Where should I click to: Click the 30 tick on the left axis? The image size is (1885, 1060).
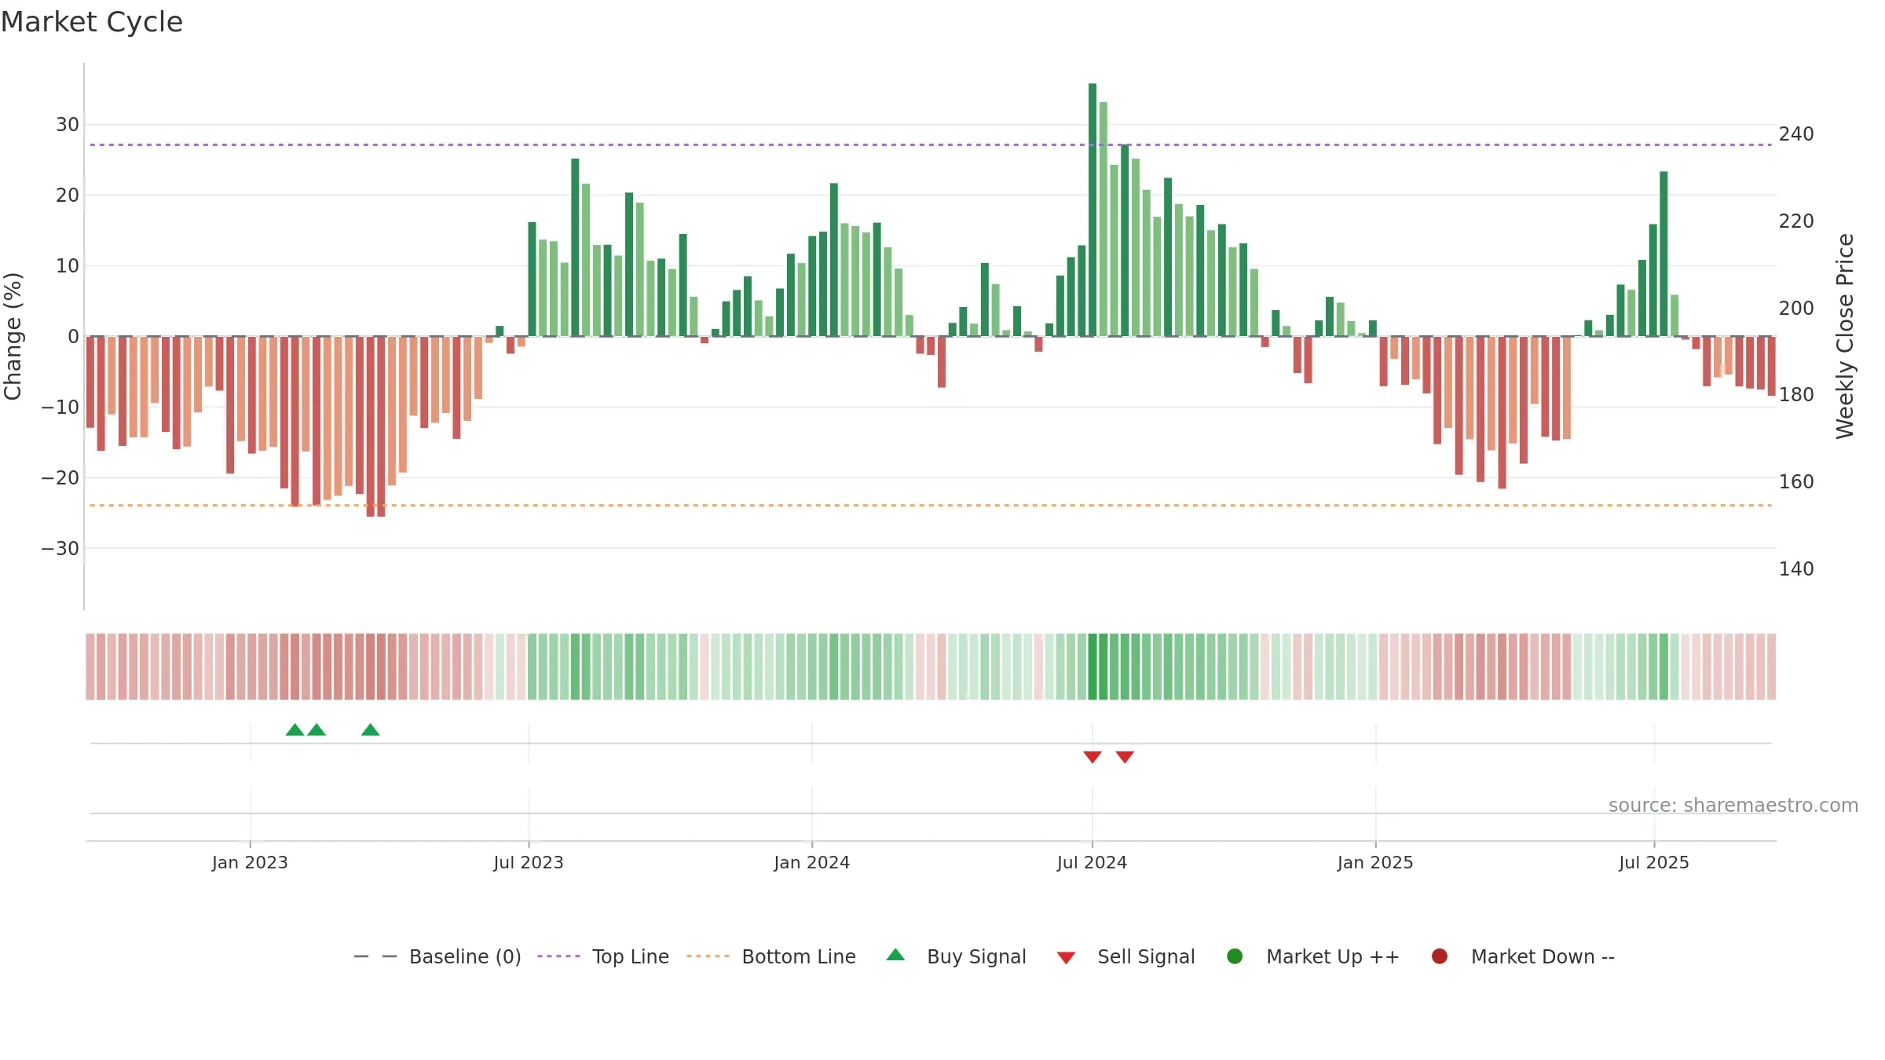(68, 125)
